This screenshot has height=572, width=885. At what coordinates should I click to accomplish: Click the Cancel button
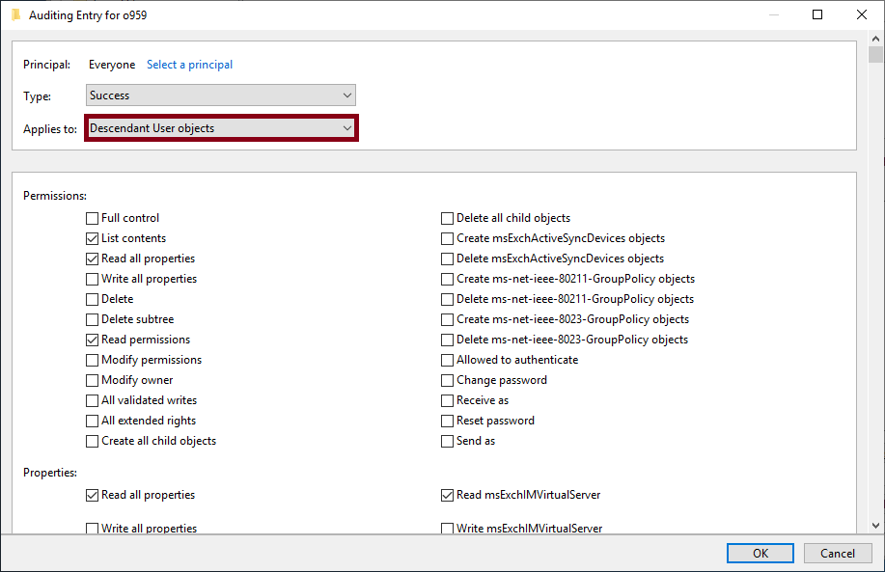(838, 554)
